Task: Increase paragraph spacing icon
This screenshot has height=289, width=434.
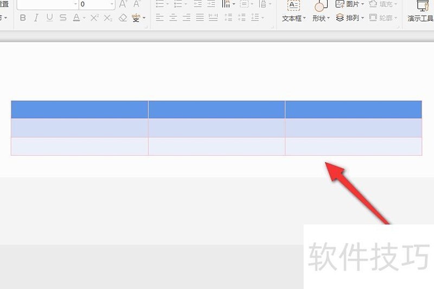Action: coord(228,18)
